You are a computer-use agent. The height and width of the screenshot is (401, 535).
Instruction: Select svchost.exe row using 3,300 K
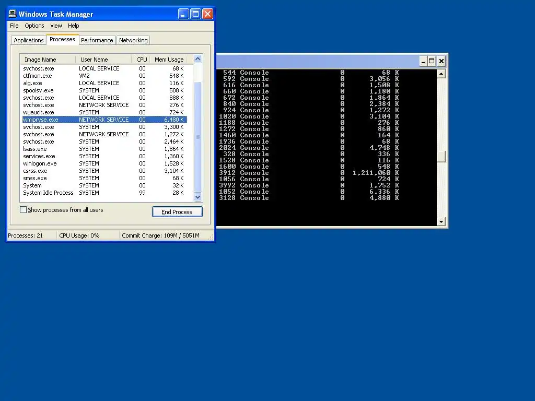point(104,127)
